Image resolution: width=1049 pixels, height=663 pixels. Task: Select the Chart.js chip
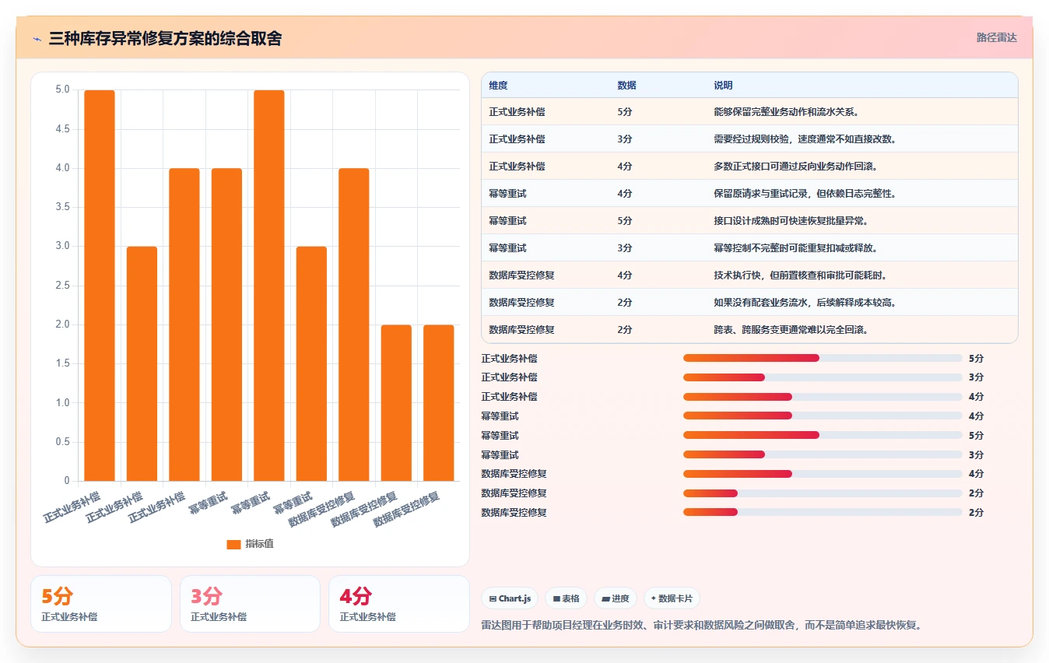510,598
